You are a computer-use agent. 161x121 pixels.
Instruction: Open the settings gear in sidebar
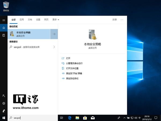pyautogui.click(x=4, y=103)
